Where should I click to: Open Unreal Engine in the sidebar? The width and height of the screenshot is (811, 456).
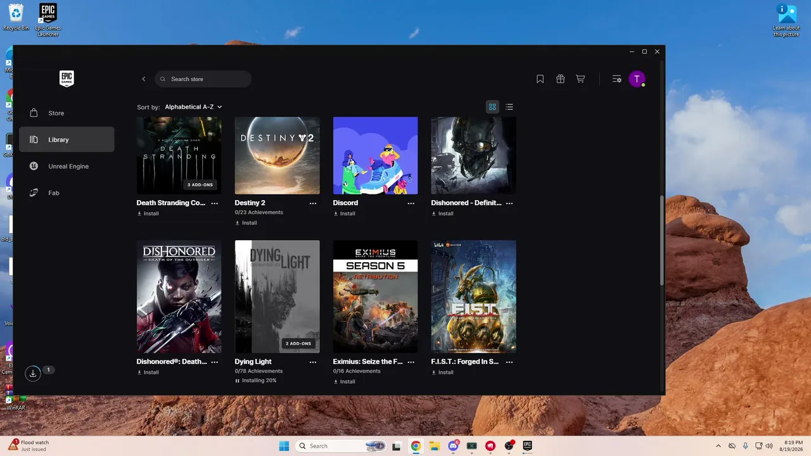[x=67, y=167]
